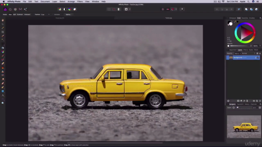Screen dimensions: 262x147
Task: Switch to the Develop Persona icon
Action: pyautogui.click(x=15, y=9)
